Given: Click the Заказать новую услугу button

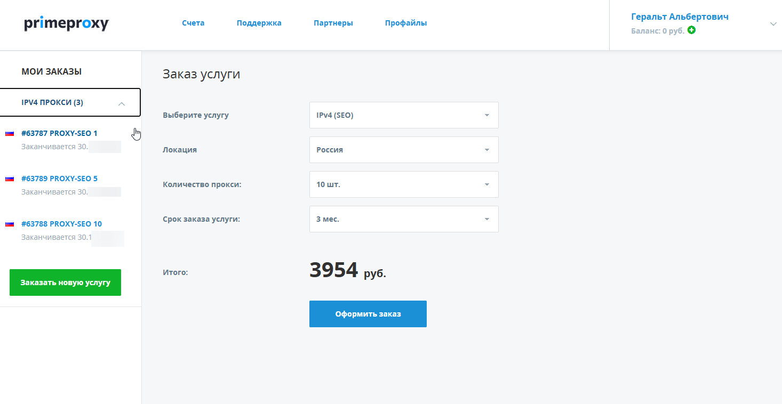Looking at the screenshot, I should point(65,282).
